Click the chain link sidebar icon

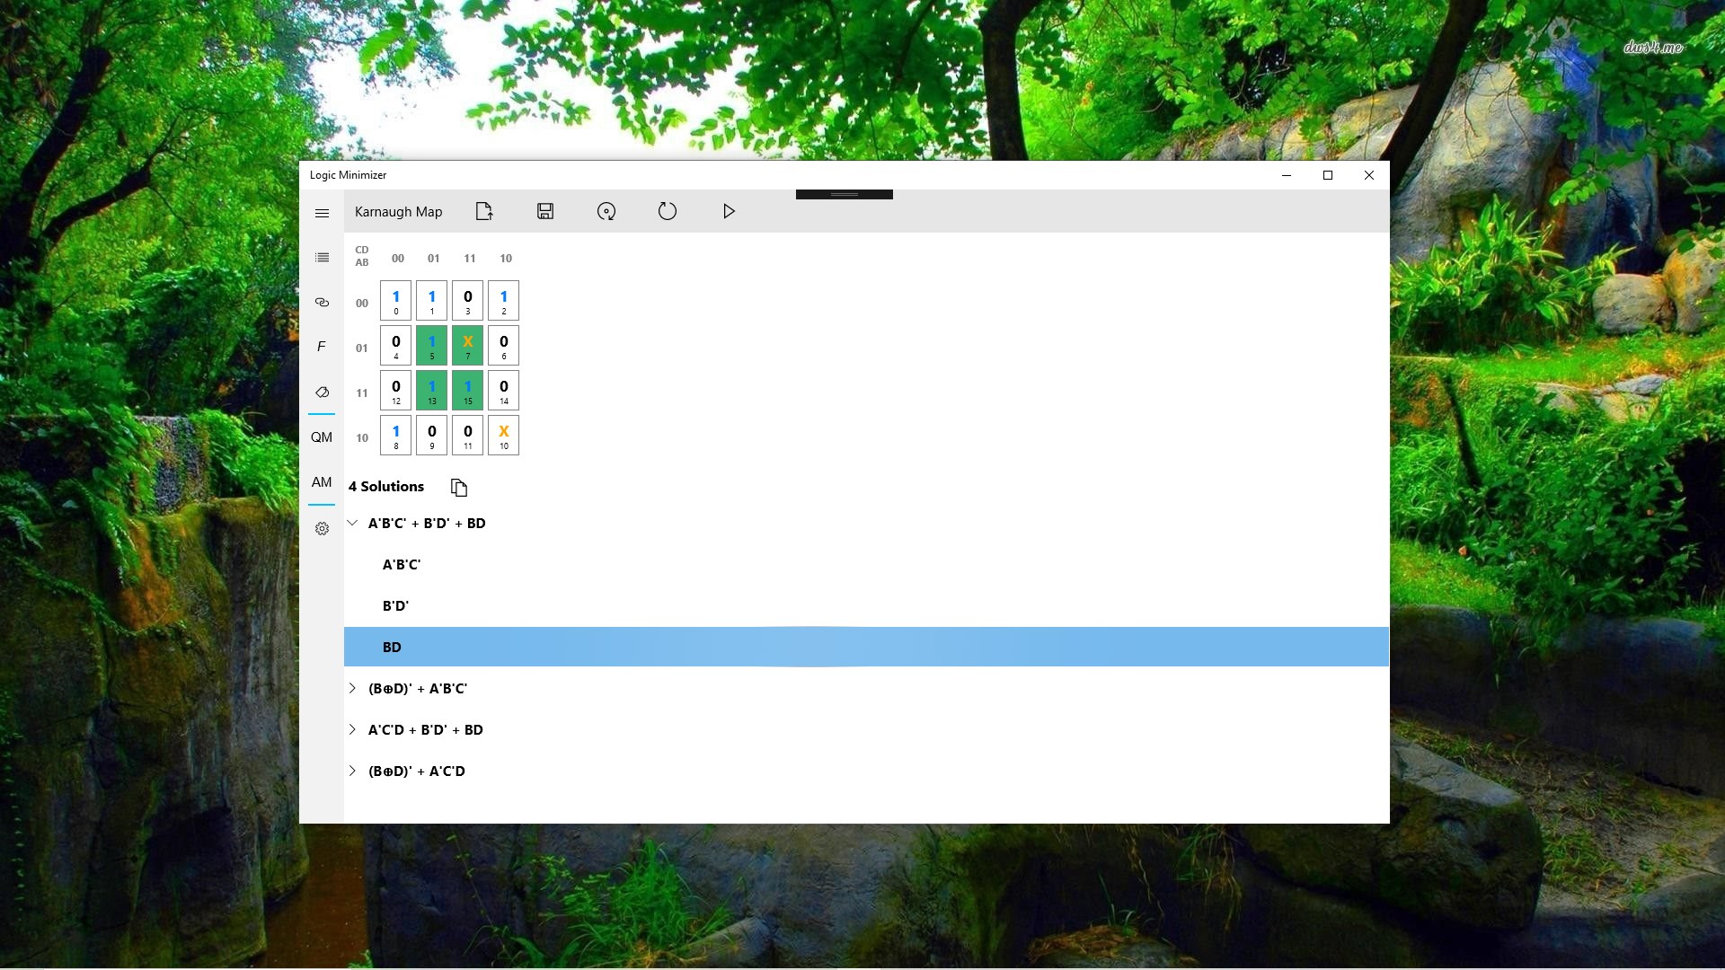[x=322, y=303]
